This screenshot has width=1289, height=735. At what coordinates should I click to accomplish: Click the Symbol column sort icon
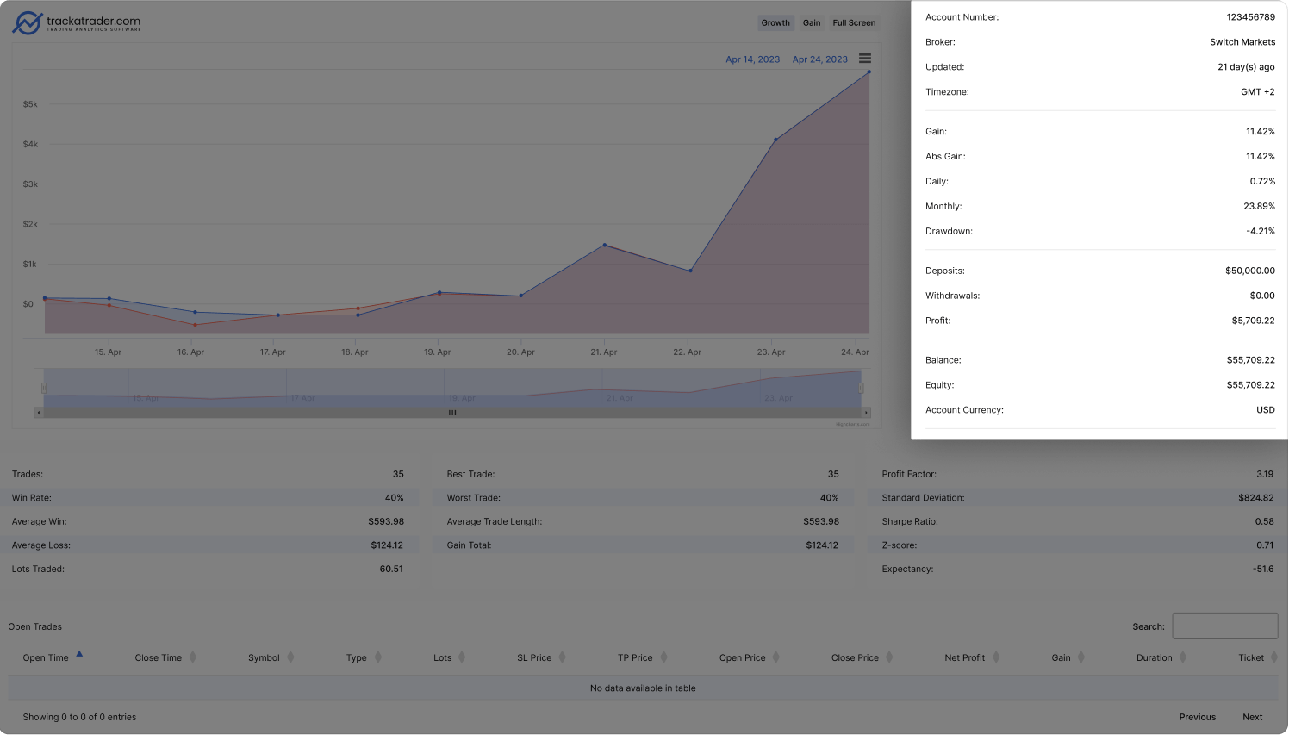tap(290, 657)
